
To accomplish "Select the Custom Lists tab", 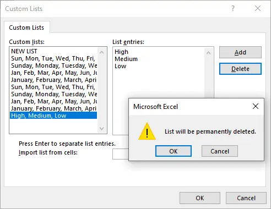I will coord(26,28).
